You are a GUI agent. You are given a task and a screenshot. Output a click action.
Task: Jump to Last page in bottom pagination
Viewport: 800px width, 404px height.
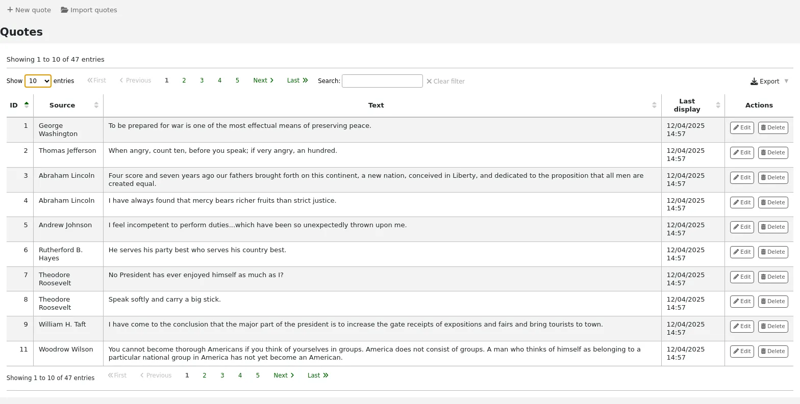[x=318, y=375]
